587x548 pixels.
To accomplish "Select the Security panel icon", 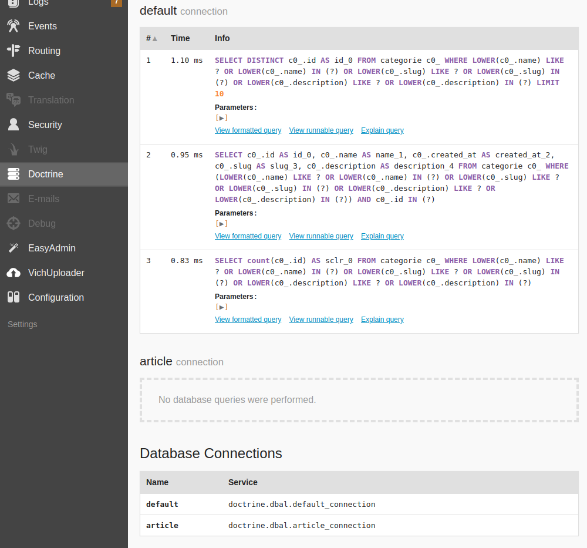I will pyautogui.click(x=13, y=125).
